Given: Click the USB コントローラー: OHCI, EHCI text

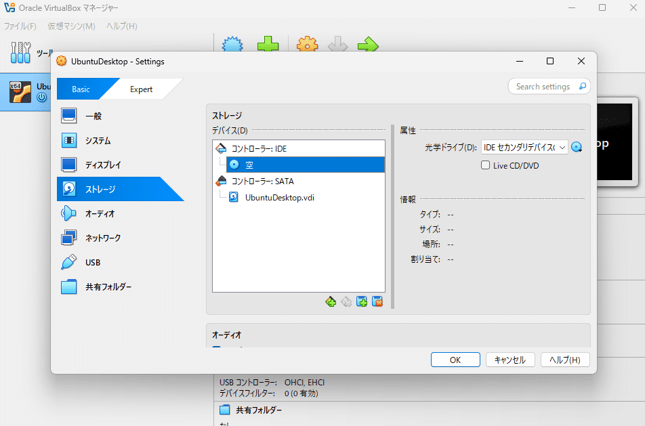Looking at the screenshot, I should [x=272, y=383].
